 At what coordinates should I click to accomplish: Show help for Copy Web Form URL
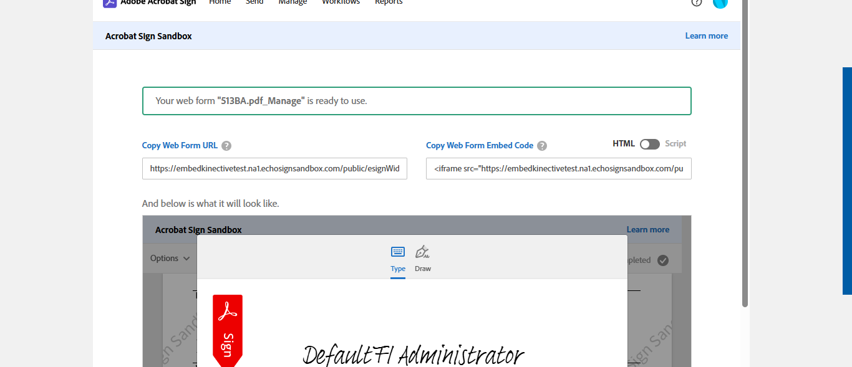pyautogui.click(x=226, y=146)
